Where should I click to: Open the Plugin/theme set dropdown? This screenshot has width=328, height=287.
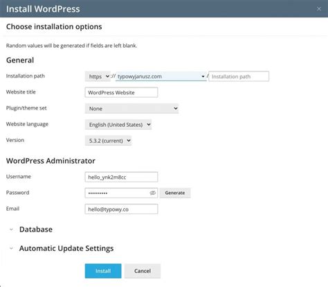(x=131, y=108)
